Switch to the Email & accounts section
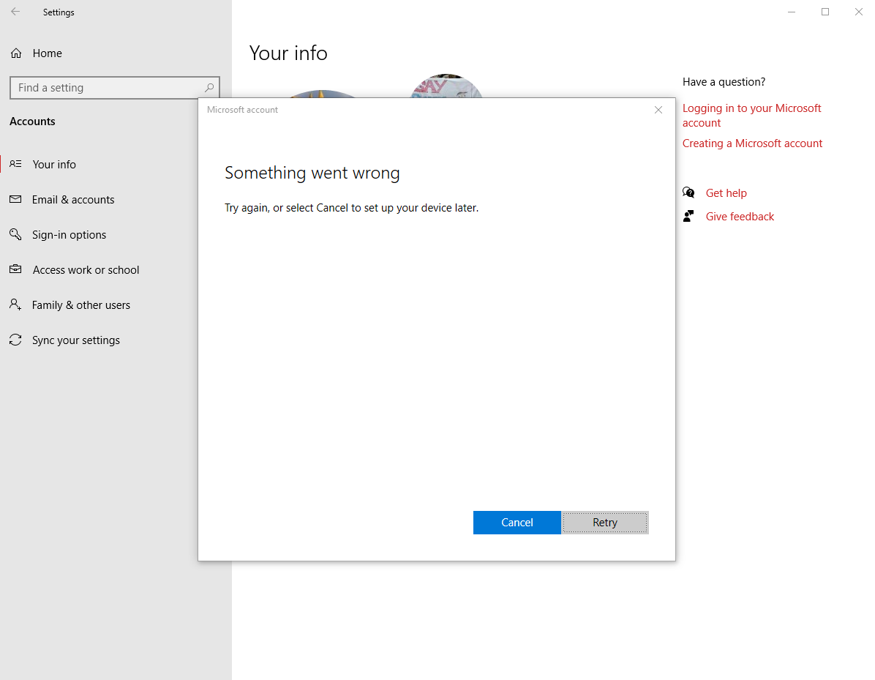Image resolution: width=875 pixels, height=680 pixels. (73, 199)
